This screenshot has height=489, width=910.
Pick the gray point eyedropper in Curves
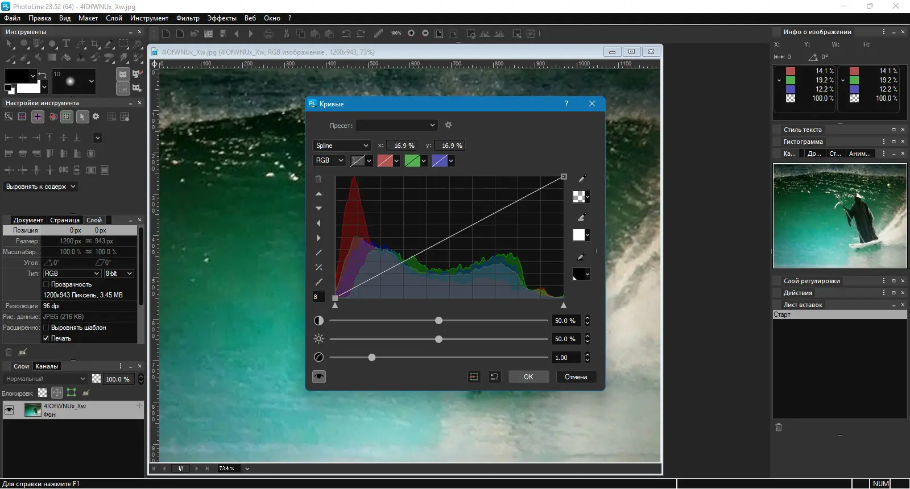coord(581,217)
